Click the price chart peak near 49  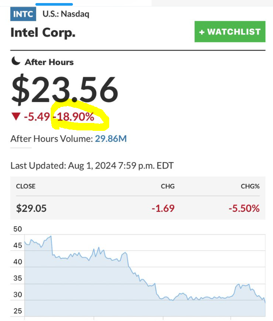pos(51,236)
